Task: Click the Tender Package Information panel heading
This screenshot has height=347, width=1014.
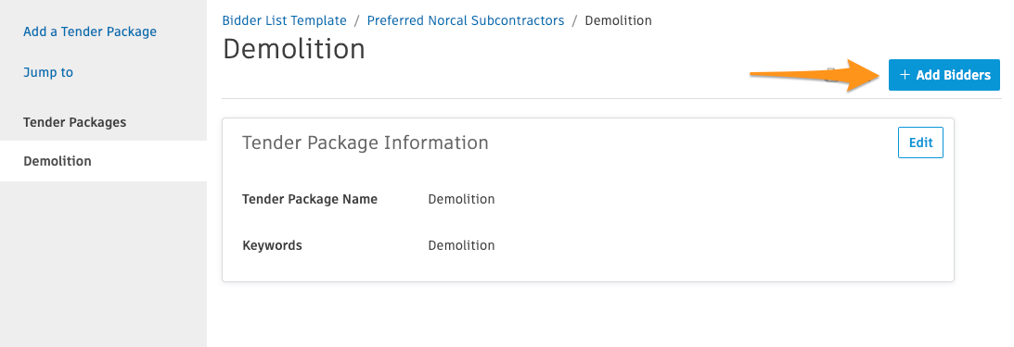Action: click(366, 143)
